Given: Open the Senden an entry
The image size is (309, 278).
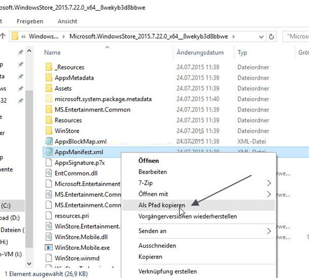Looking at the screenshot, I should click(152, 231).
